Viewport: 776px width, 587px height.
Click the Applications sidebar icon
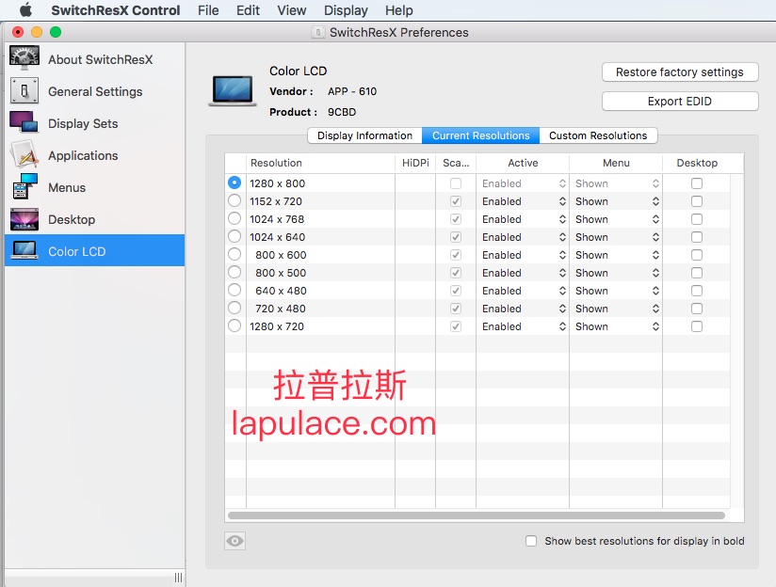[x=24, y=155]
